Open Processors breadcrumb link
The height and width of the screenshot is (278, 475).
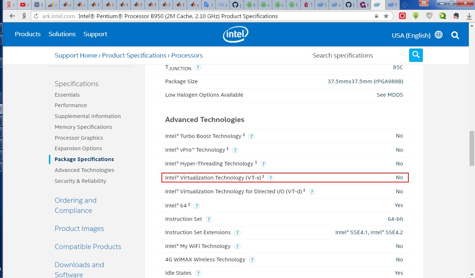coord(187,55)
